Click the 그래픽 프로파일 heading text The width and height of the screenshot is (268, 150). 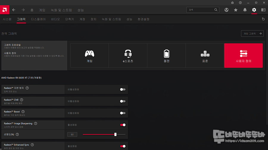pyautogui.click(x=12, y=45)
